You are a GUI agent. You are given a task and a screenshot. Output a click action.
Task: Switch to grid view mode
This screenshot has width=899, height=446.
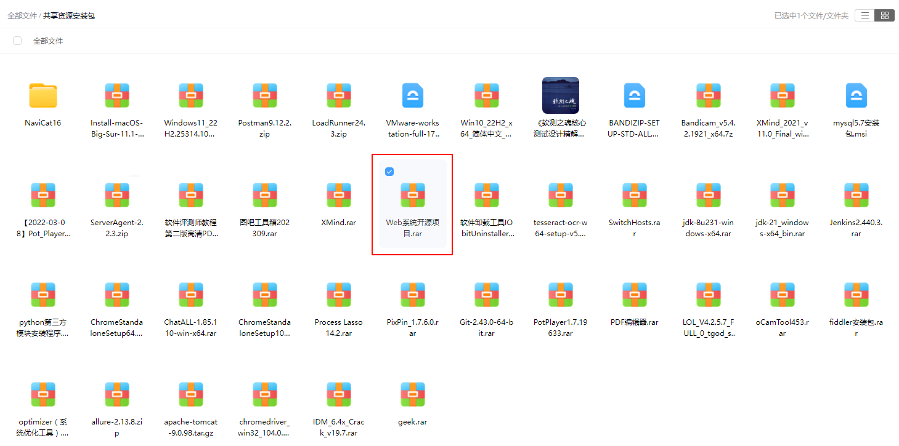click(x=884, y=15)
